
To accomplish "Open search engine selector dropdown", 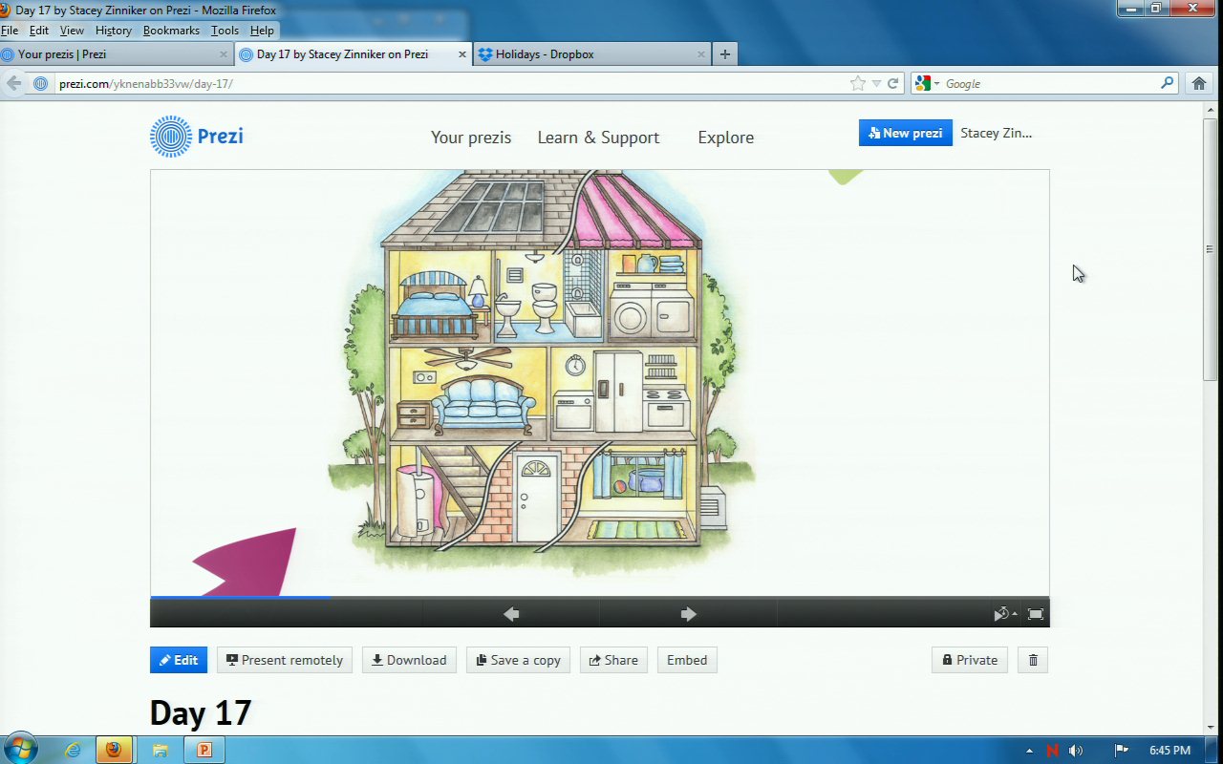I will pyautogui.click(x=928, y=84).
